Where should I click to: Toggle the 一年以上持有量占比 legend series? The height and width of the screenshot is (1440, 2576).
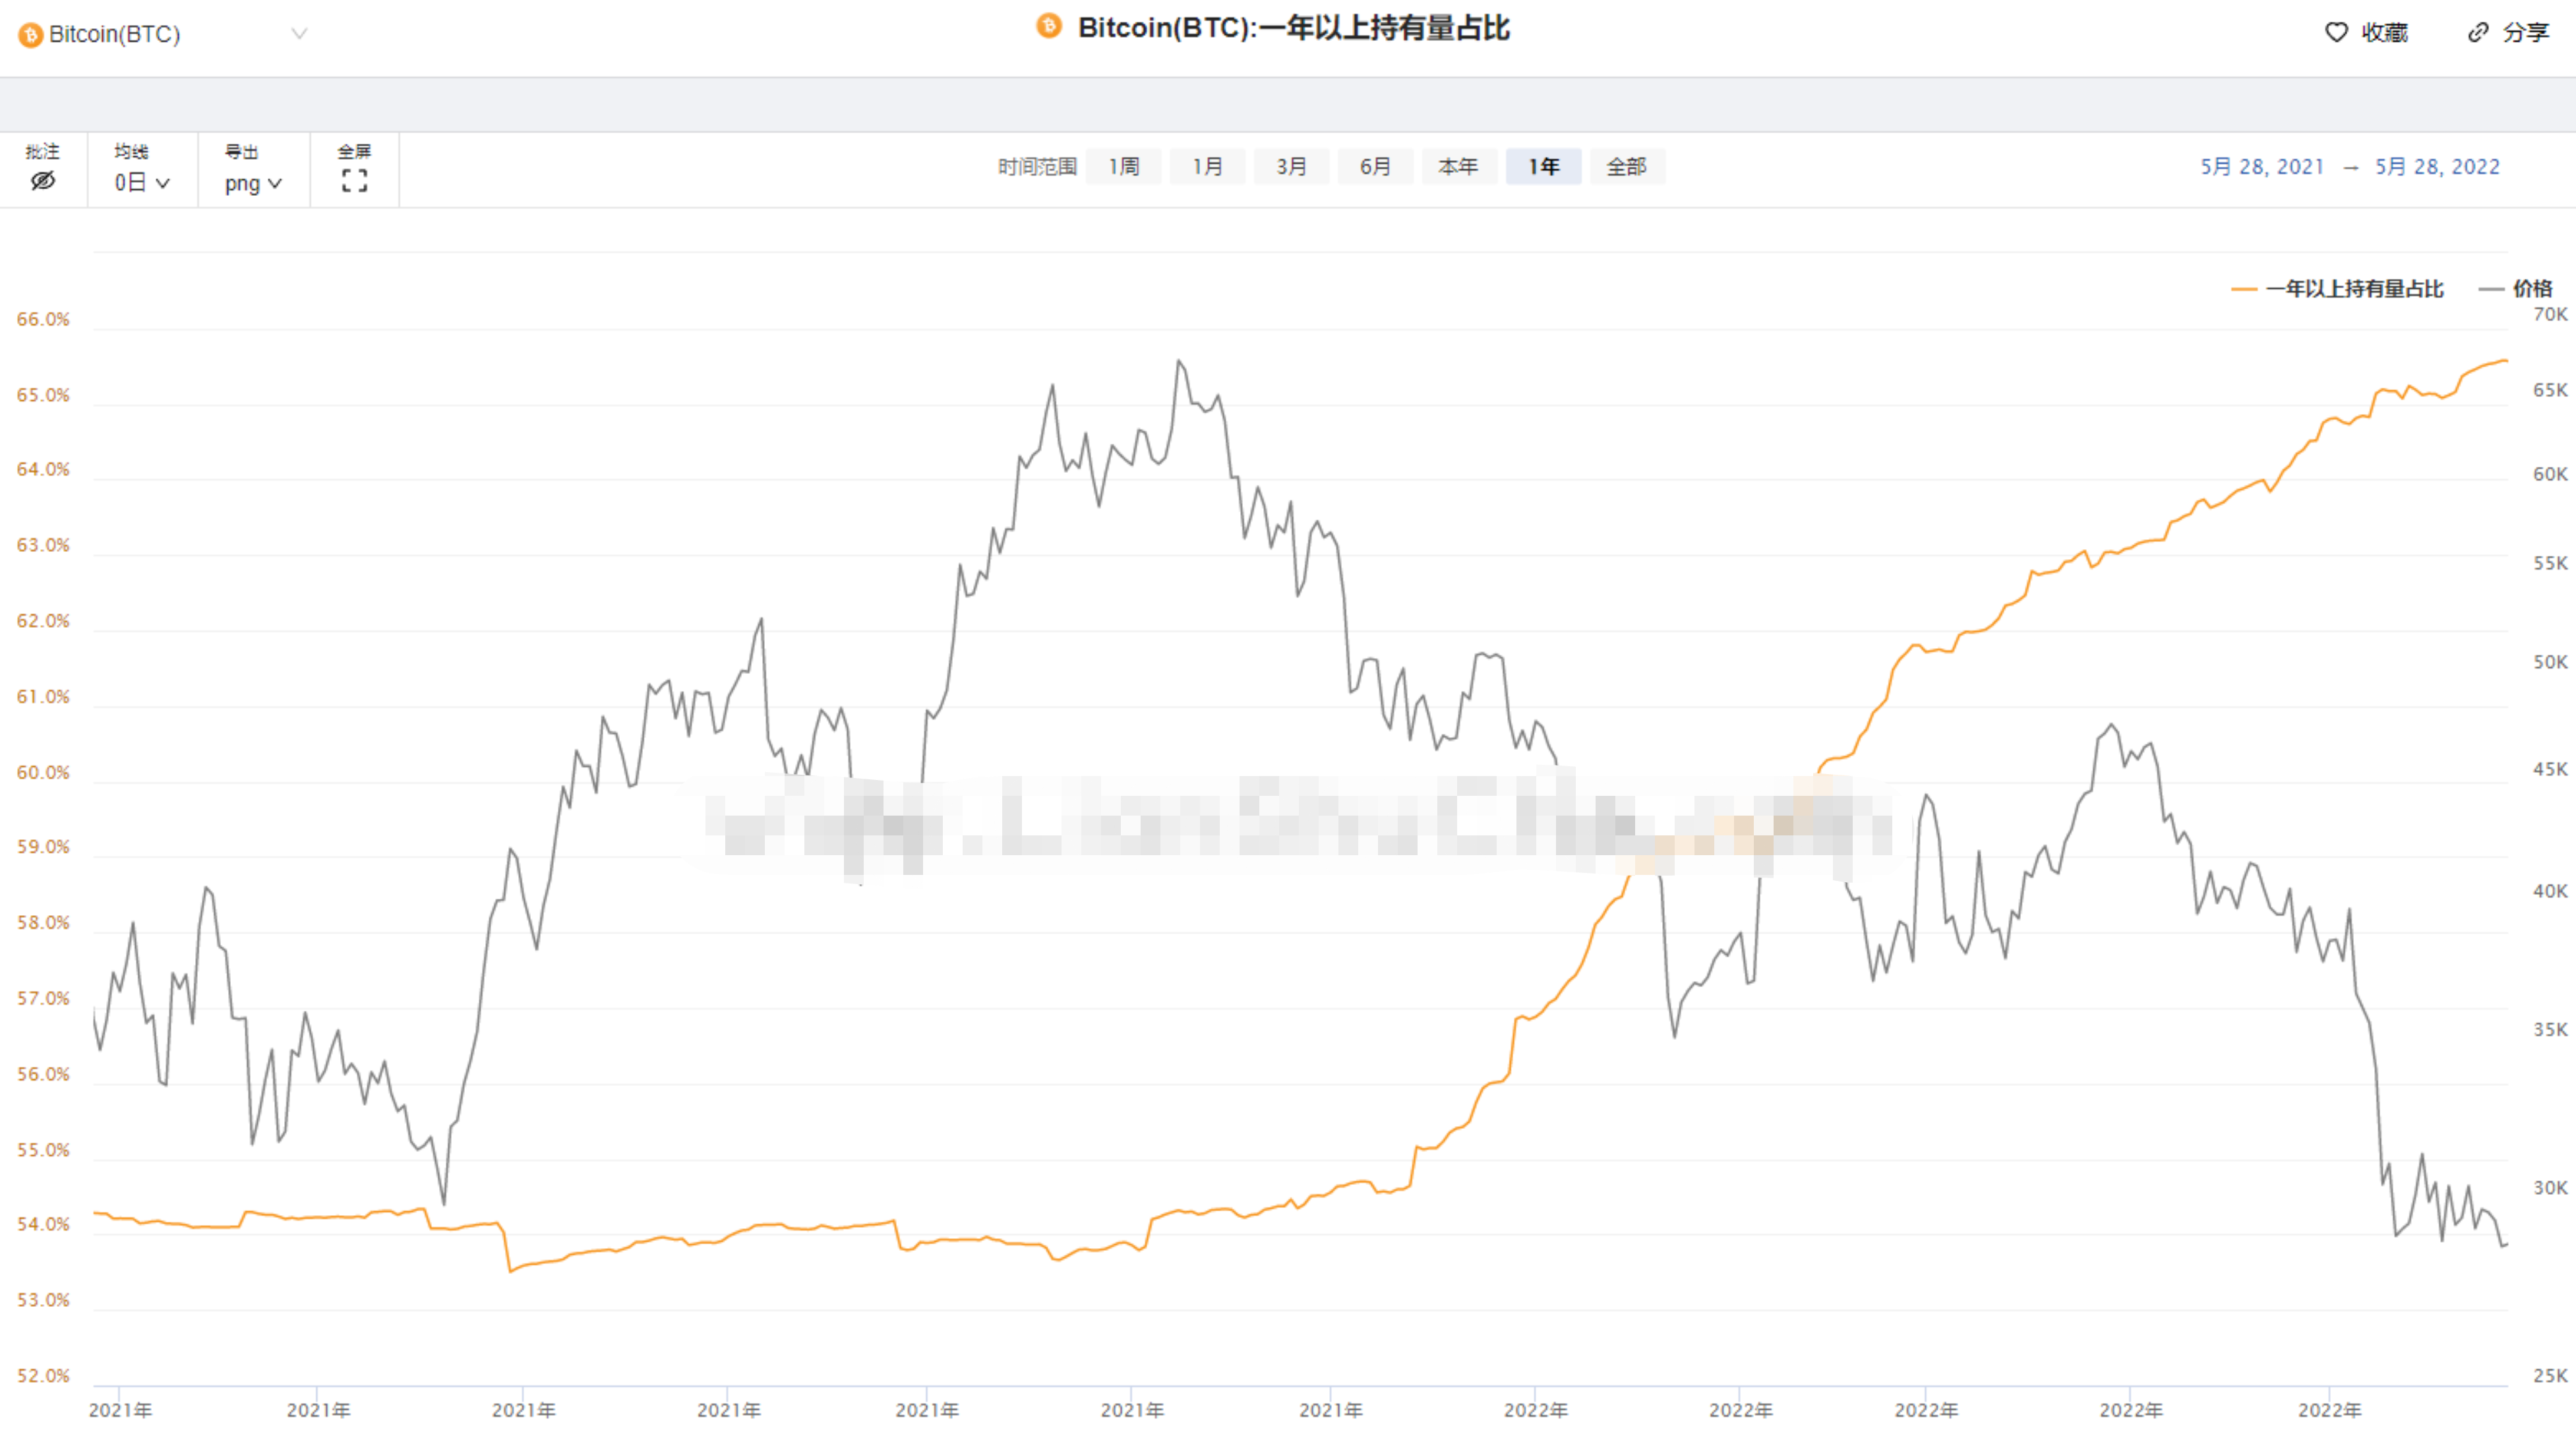pos(2337,289)
